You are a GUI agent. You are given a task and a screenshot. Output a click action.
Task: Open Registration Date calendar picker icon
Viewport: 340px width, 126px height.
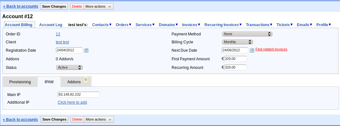tap(86, 50)
